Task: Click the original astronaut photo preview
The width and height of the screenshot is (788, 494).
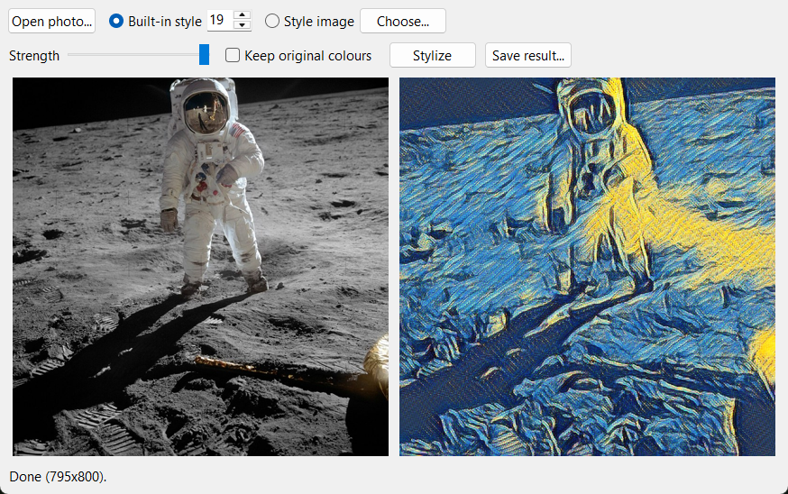Action: 200,267
